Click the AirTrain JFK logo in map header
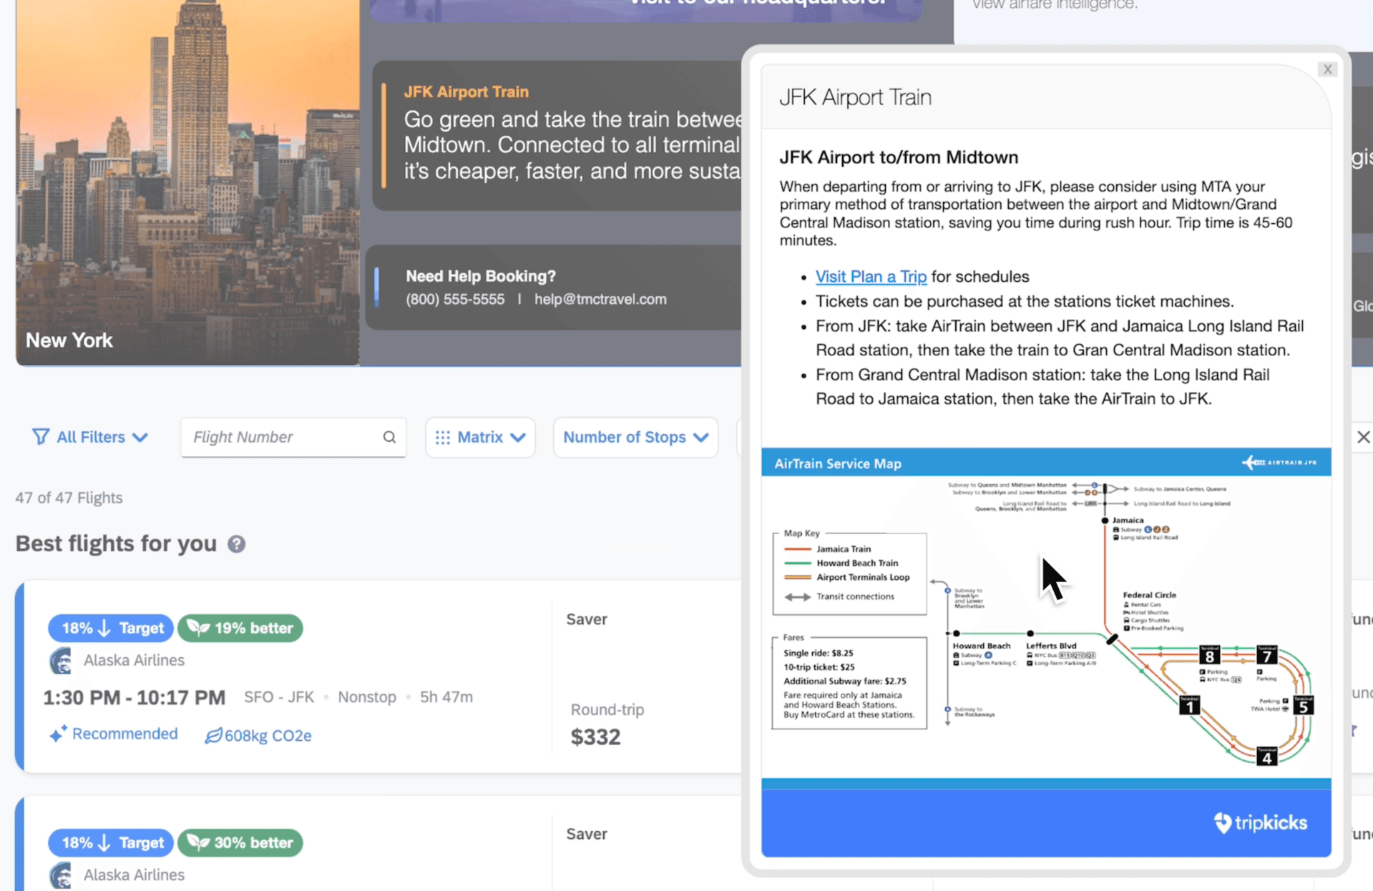The width and height of the screenshot is (1373, 891). [x=1279, y=463]
